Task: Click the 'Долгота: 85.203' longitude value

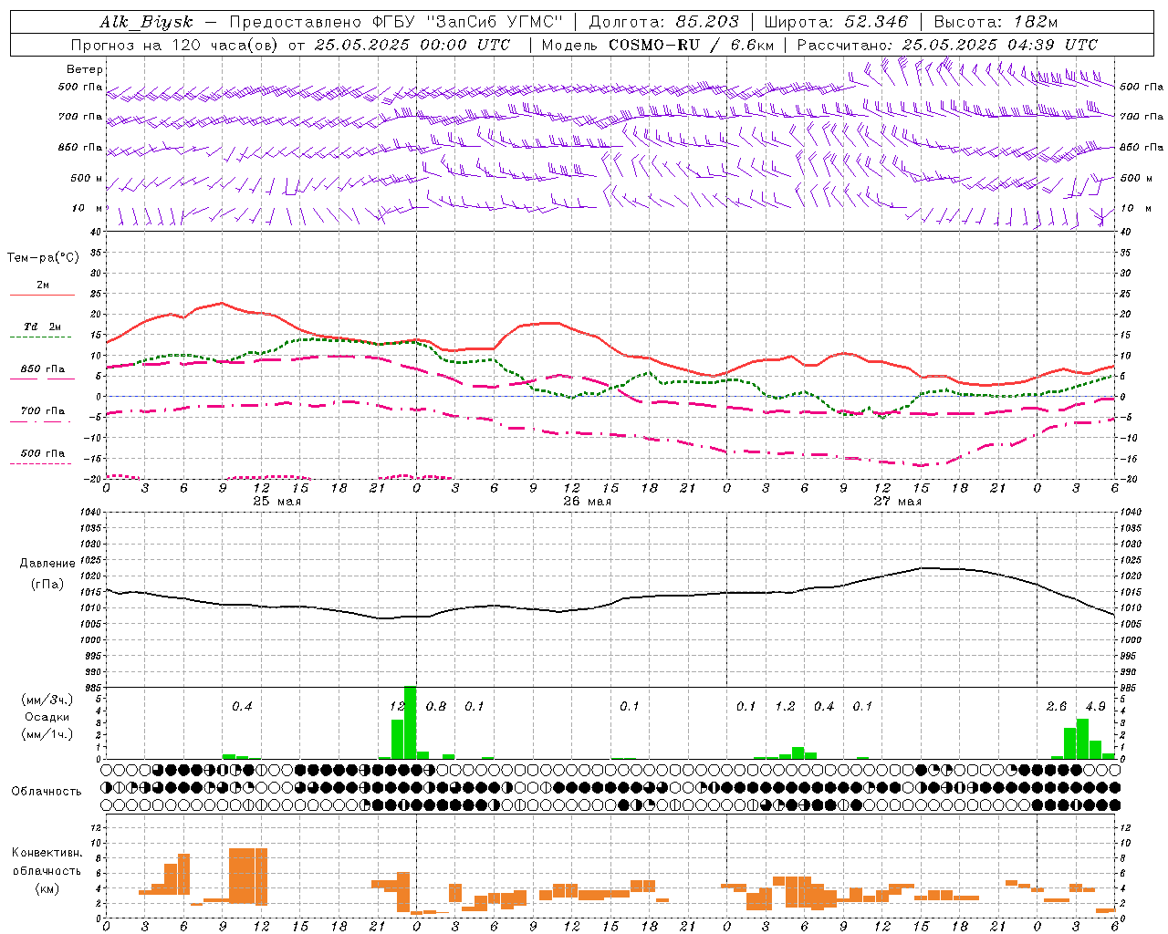Action: tap(663, 22)
